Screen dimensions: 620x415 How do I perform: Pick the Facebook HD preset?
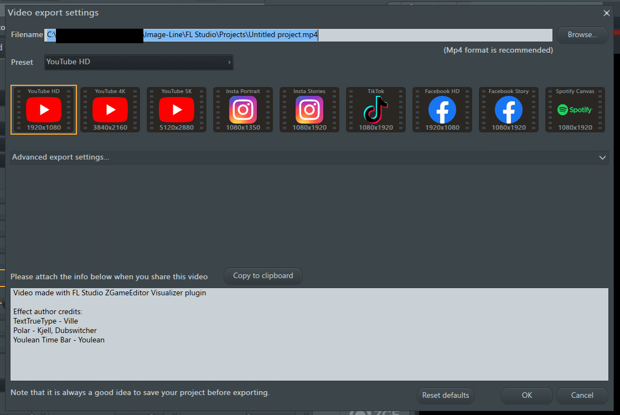coord(442,110)
